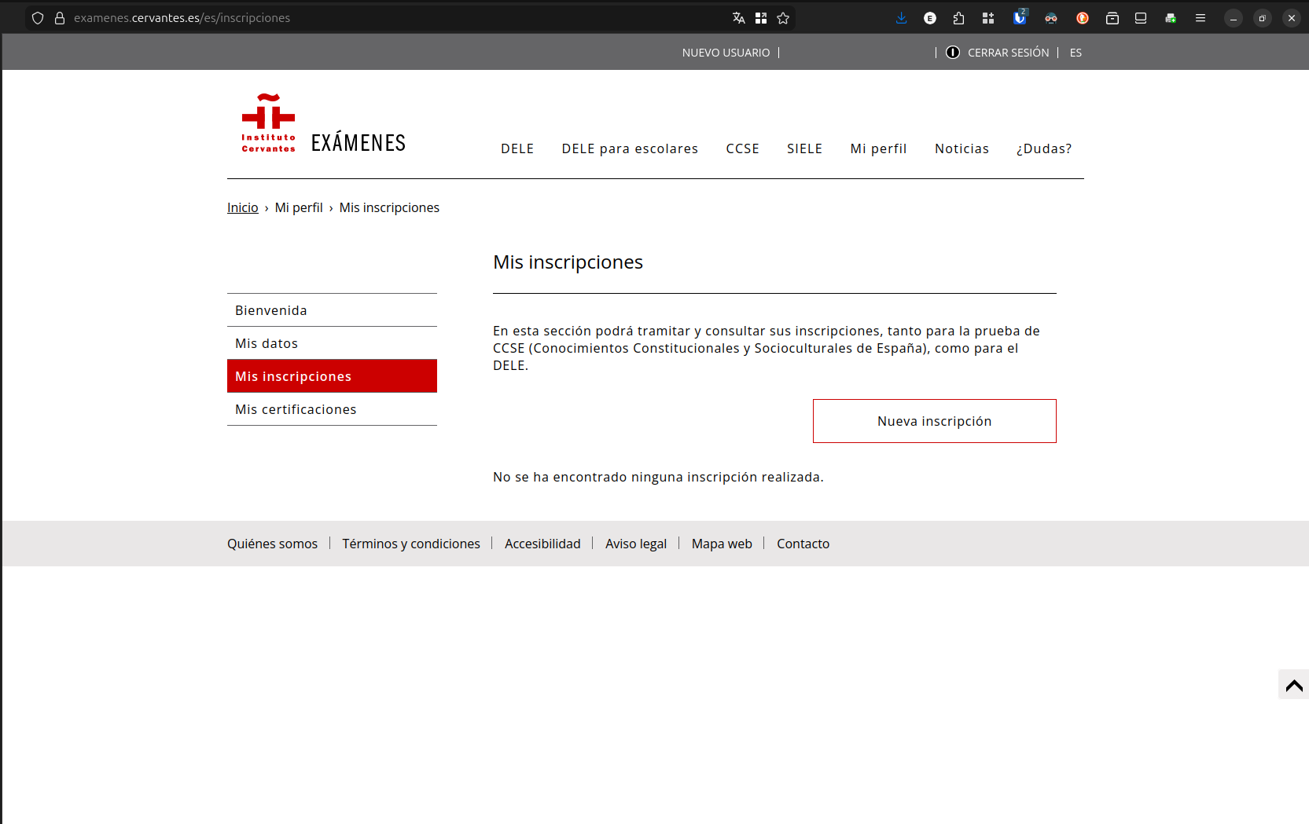Open the extensions puzzle-piece icon

tap(958, 17)
